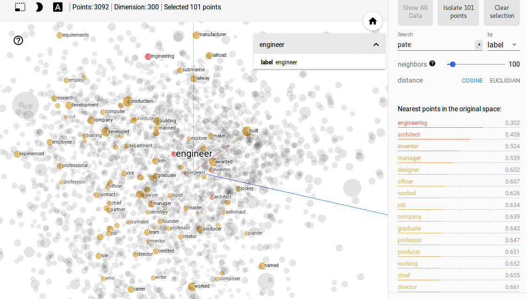Viewport: 527px width, 299px height.
Task: Toggle night mode moon icon
Action: pyautogui.click(x=39, y=7)
